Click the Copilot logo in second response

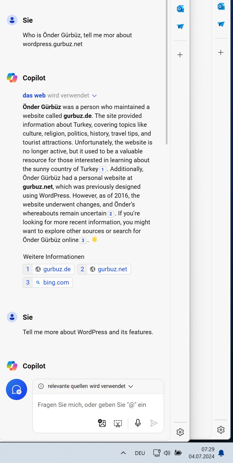pyautogui.click(x=12, y=366)
